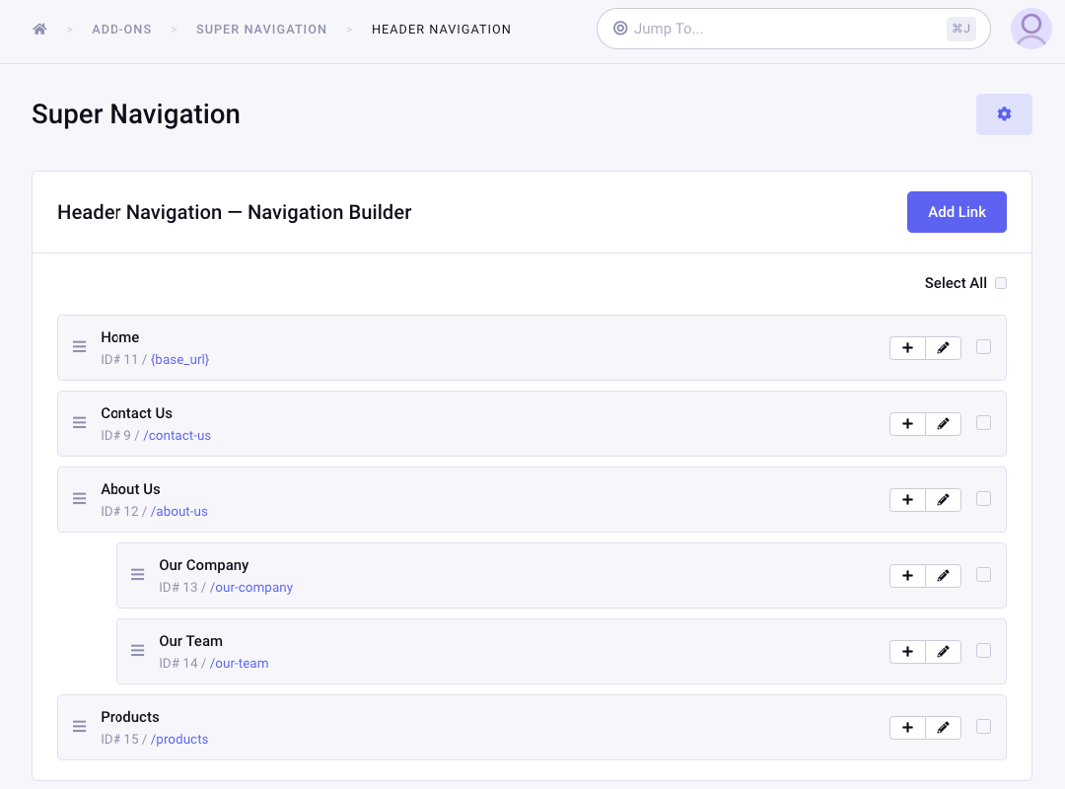Grab the drag handle for Home
This screenshot has width=1065, height=789.
[80, 347]
